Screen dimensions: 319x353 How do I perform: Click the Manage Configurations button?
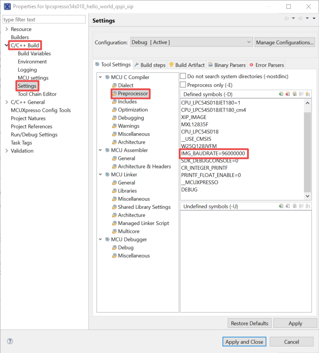pos(285,42)
